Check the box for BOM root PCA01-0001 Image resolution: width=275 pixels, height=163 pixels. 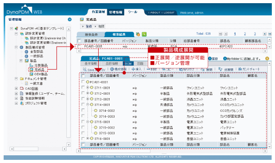(83, 81)
